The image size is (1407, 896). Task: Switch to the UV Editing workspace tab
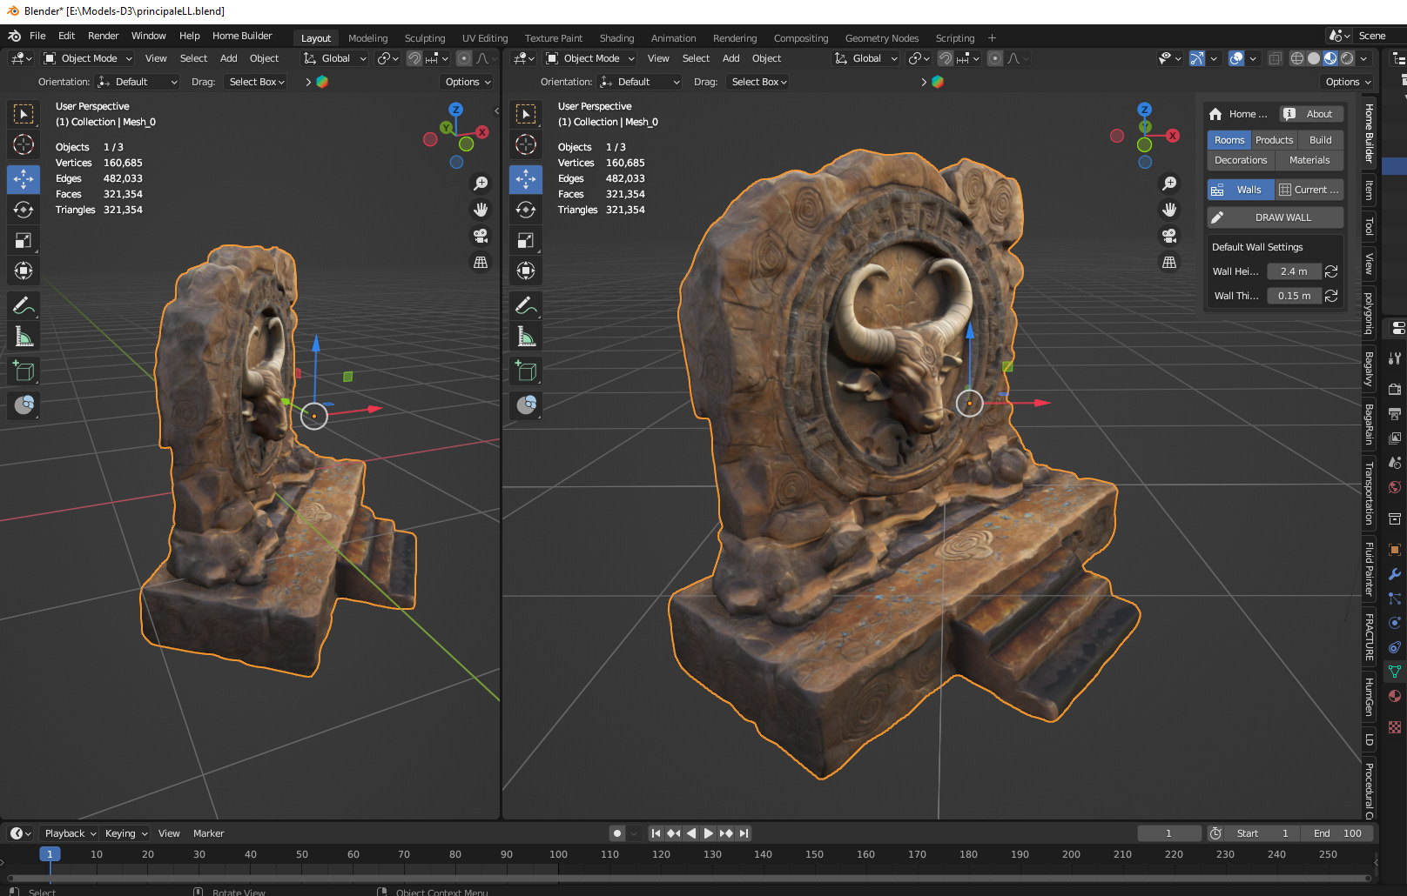pyautogui.click(x=485, y=38)
